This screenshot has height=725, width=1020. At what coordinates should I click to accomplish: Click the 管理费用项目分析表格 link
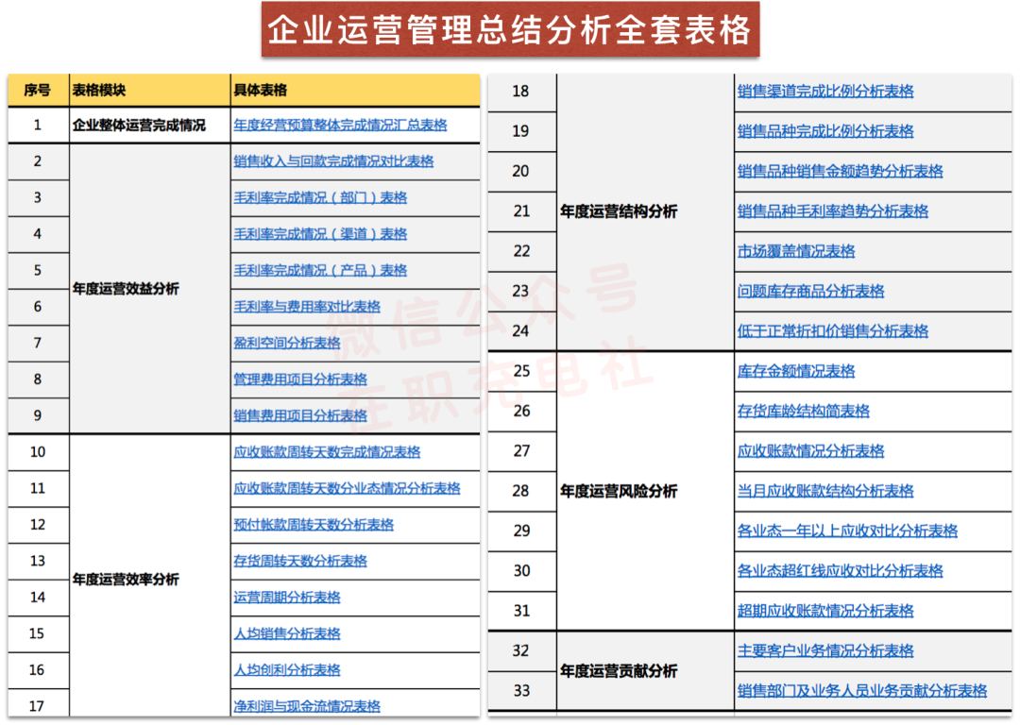pyautogui.click(x=300, y=379)
